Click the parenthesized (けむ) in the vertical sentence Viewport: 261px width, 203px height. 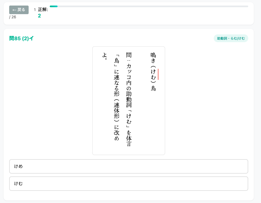[153, 74]
